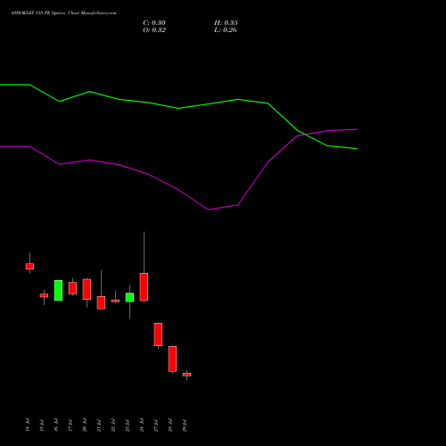446x446 pixels.
Task: Select the '27 Jul' date label
Action: [x=156, y=425]
